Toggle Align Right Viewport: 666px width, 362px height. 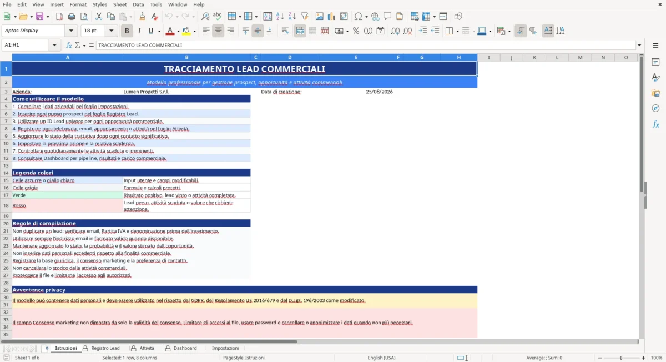231,31
